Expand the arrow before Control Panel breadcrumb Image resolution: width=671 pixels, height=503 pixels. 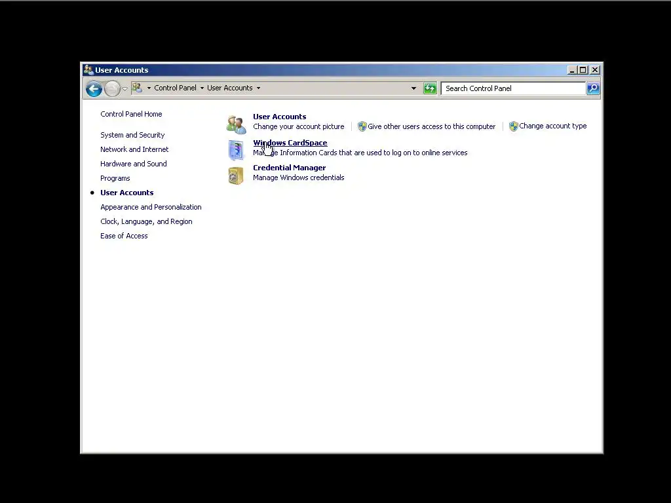149,88
